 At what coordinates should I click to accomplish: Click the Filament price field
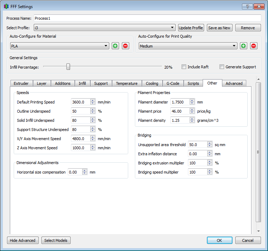click(180, 111)
